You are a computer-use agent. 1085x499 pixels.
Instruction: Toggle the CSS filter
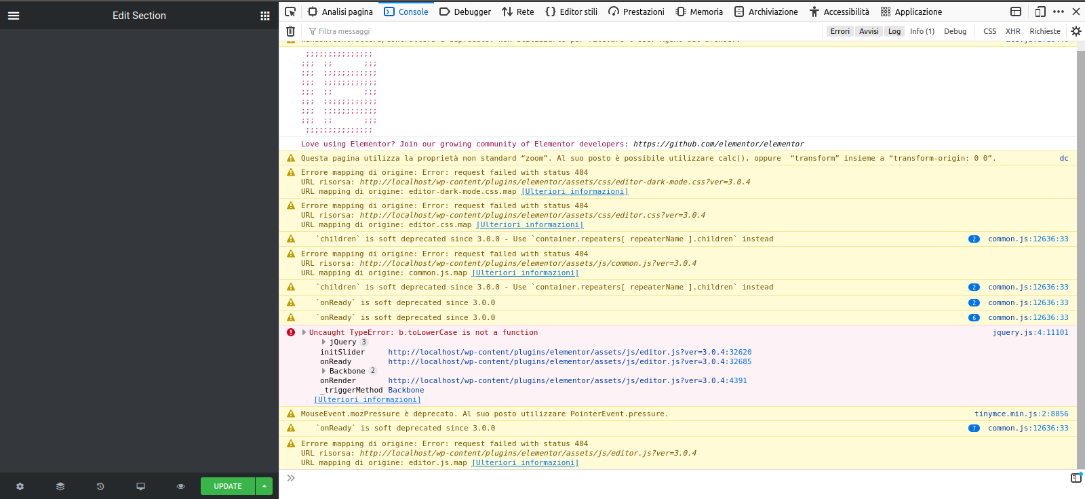click(x=990, y=31)
